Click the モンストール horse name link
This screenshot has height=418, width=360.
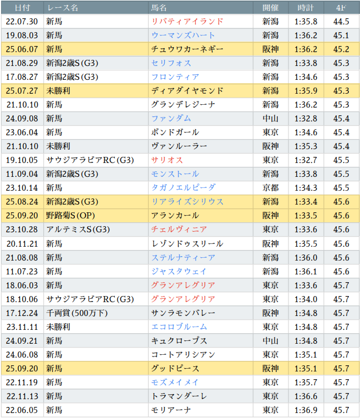click(x=175, y=174)
